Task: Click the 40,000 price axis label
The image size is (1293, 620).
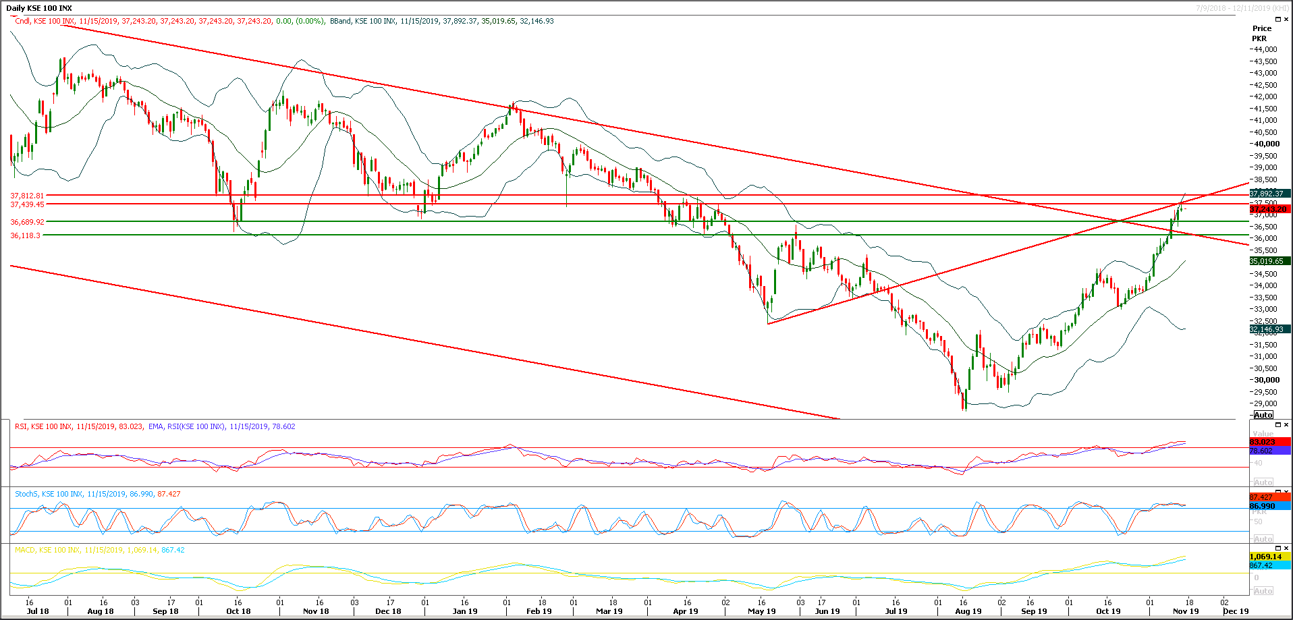Action: point(1267,144)
